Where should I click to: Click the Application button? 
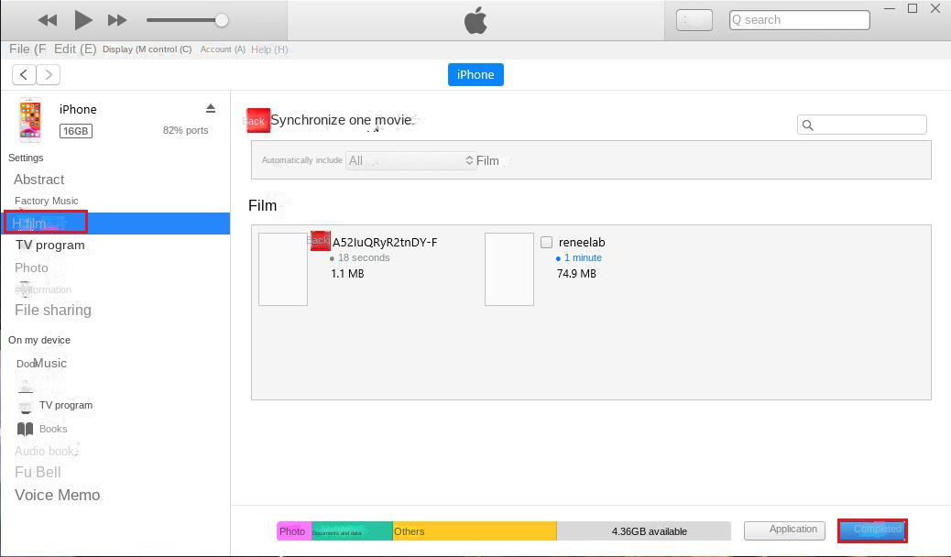tap(784, 530)
